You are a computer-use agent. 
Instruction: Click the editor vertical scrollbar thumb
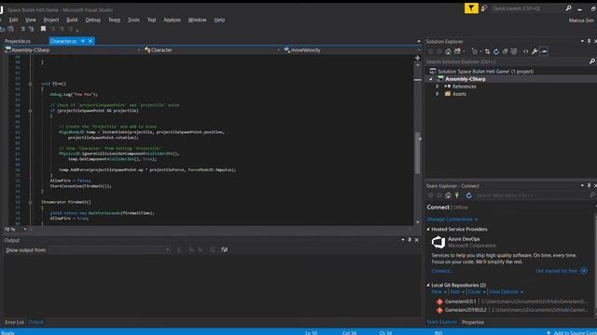(418, 153)
